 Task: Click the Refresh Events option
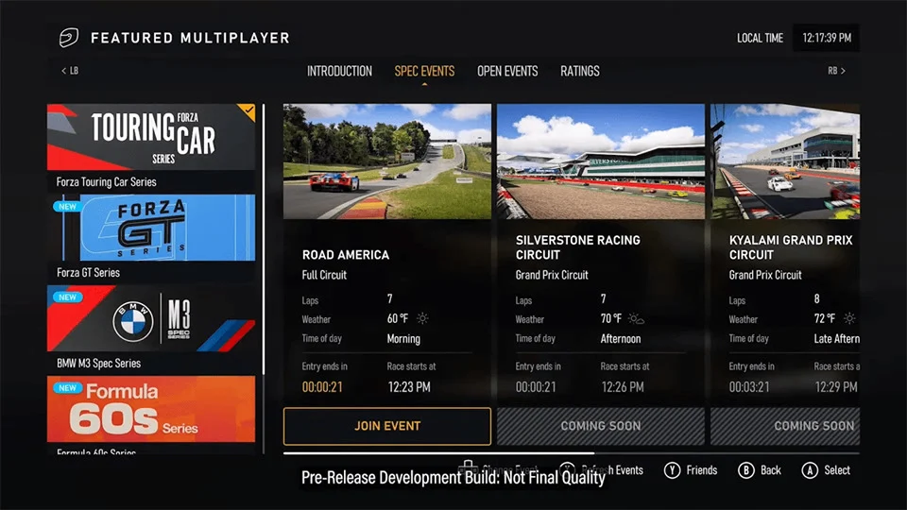tap(602, 470)
